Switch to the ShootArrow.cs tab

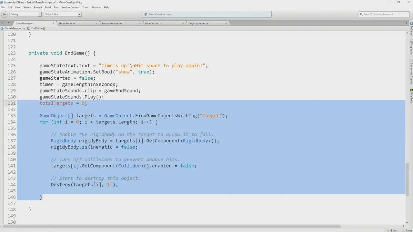click(78, 23)
